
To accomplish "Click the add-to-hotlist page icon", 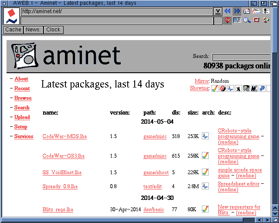I will click(256, 11).
